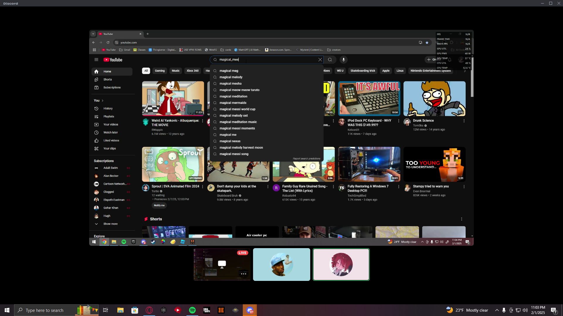Viewport: 563px width, 316px height.
Task: Open Watch later in sidebar
Action: coord(110,133)
